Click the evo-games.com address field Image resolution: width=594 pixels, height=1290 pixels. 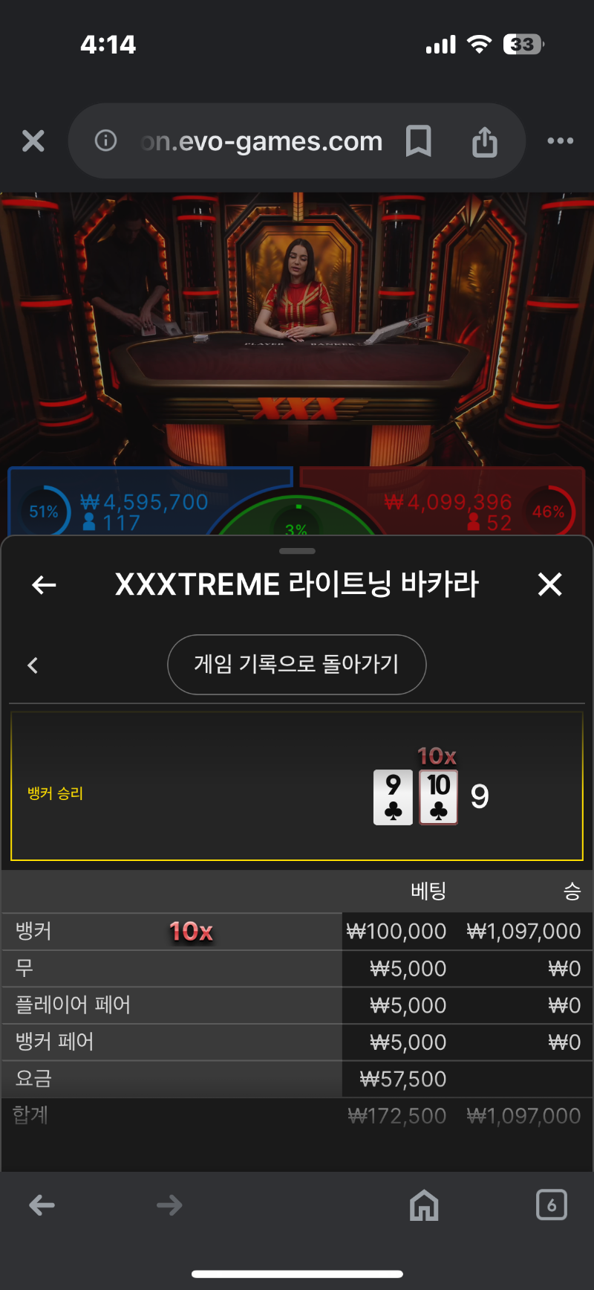click(x=261, y=141)
